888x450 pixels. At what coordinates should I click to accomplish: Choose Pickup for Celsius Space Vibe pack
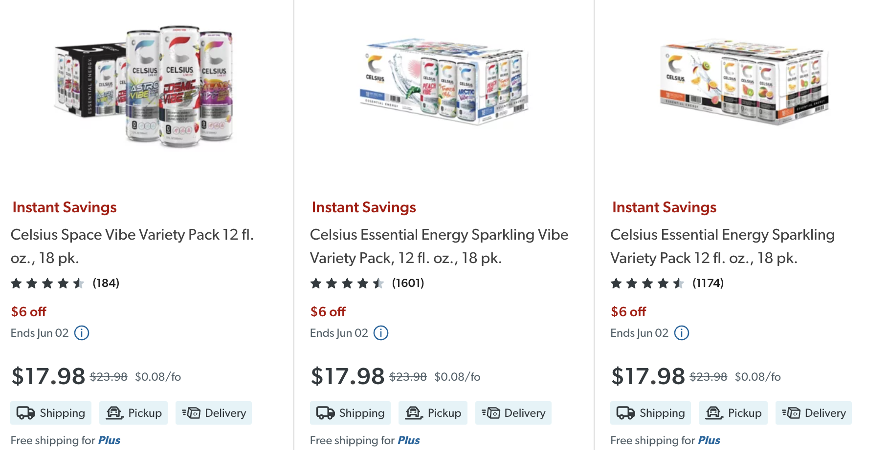click(133, 413)
